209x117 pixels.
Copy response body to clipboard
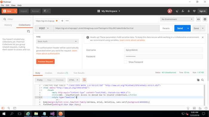click(198, 80)
